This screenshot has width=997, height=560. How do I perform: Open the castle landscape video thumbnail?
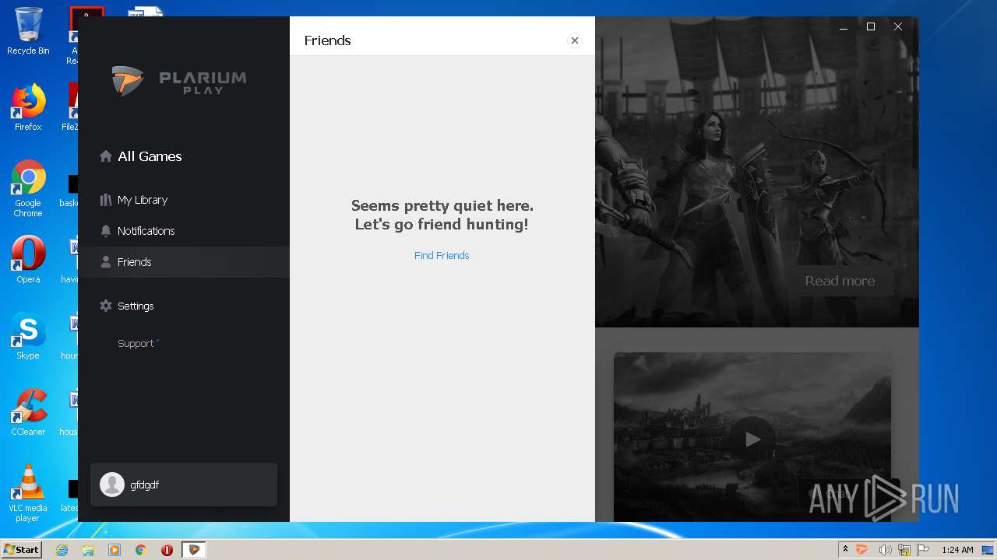click(x=752, y=436)
